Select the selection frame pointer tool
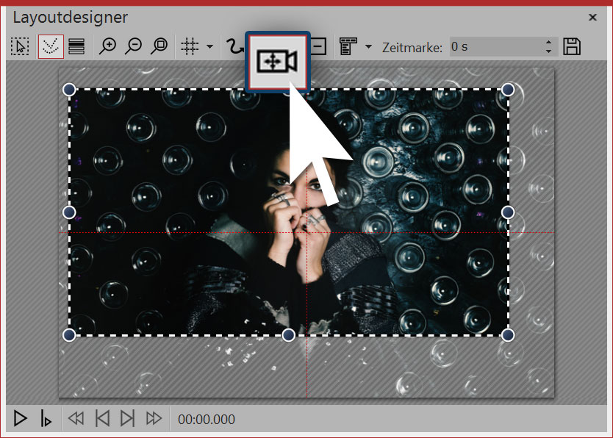The image size is (613, 438). tap(20, 46)
